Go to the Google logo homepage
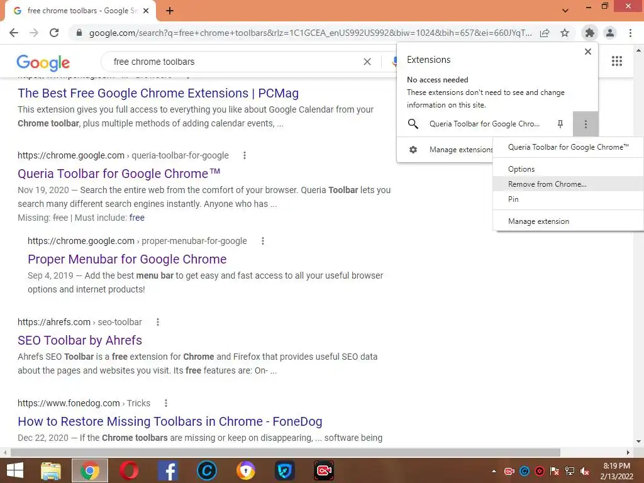Screen dimensions: 644x483 tap(43, 62)
